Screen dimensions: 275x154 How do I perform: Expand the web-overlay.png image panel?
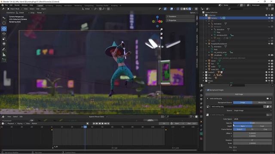point(208,98)
